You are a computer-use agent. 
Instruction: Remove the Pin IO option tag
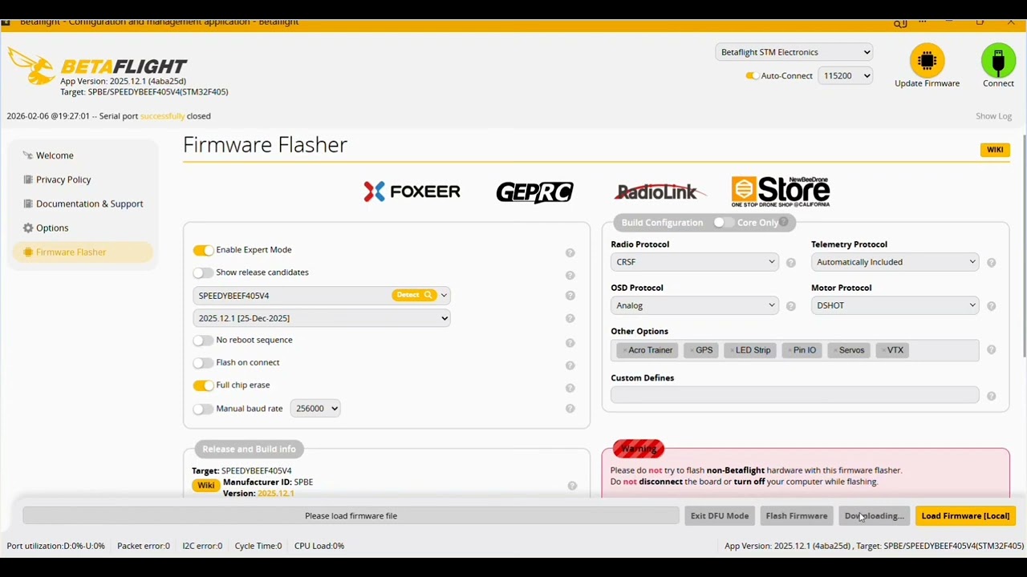point(790,350)
